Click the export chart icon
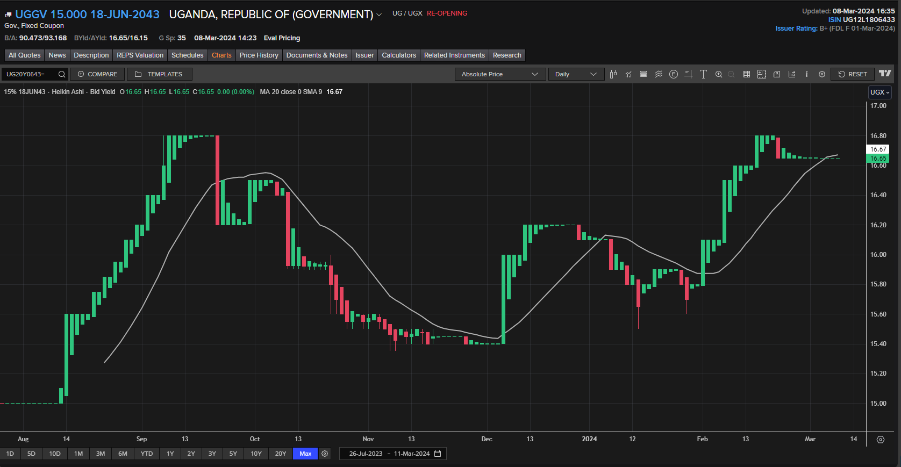Viewport: 901px width, 467px height. pos(792,74)
